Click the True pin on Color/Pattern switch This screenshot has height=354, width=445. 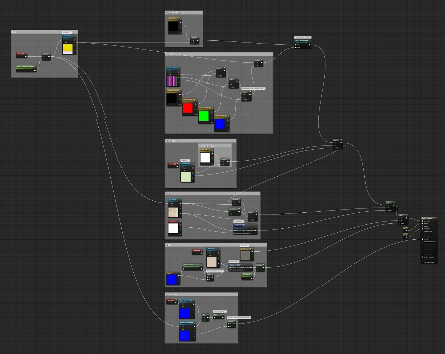tap(296, 45)
